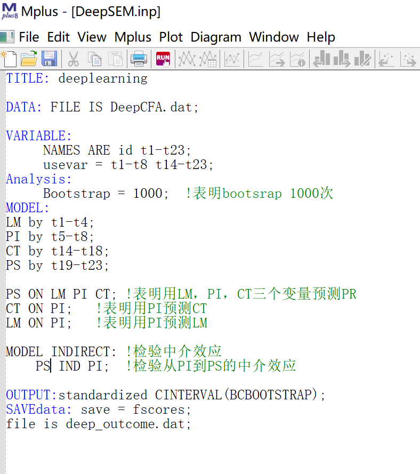420x474 pixels.
Task: Click the document system icon beside File
Action: click(x=7, y=37)
